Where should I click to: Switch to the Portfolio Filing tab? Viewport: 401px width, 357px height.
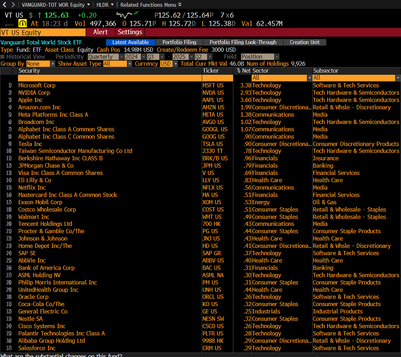click(x=179, y=42)
